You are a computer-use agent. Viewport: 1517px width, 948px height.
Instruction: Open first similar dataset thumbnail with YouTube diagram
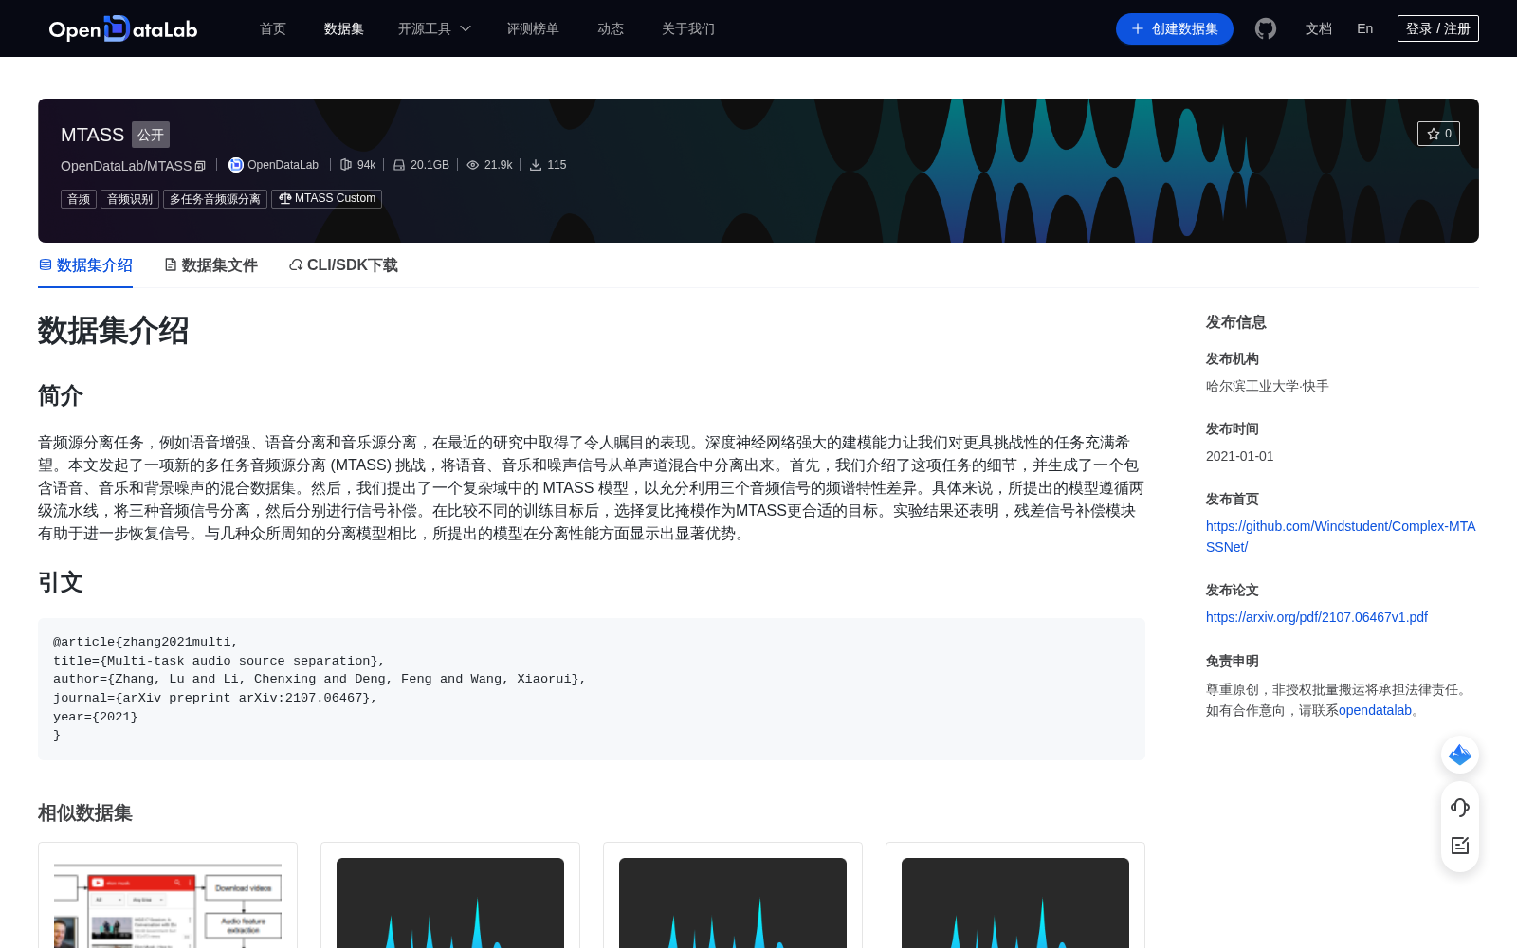[168, 901]
